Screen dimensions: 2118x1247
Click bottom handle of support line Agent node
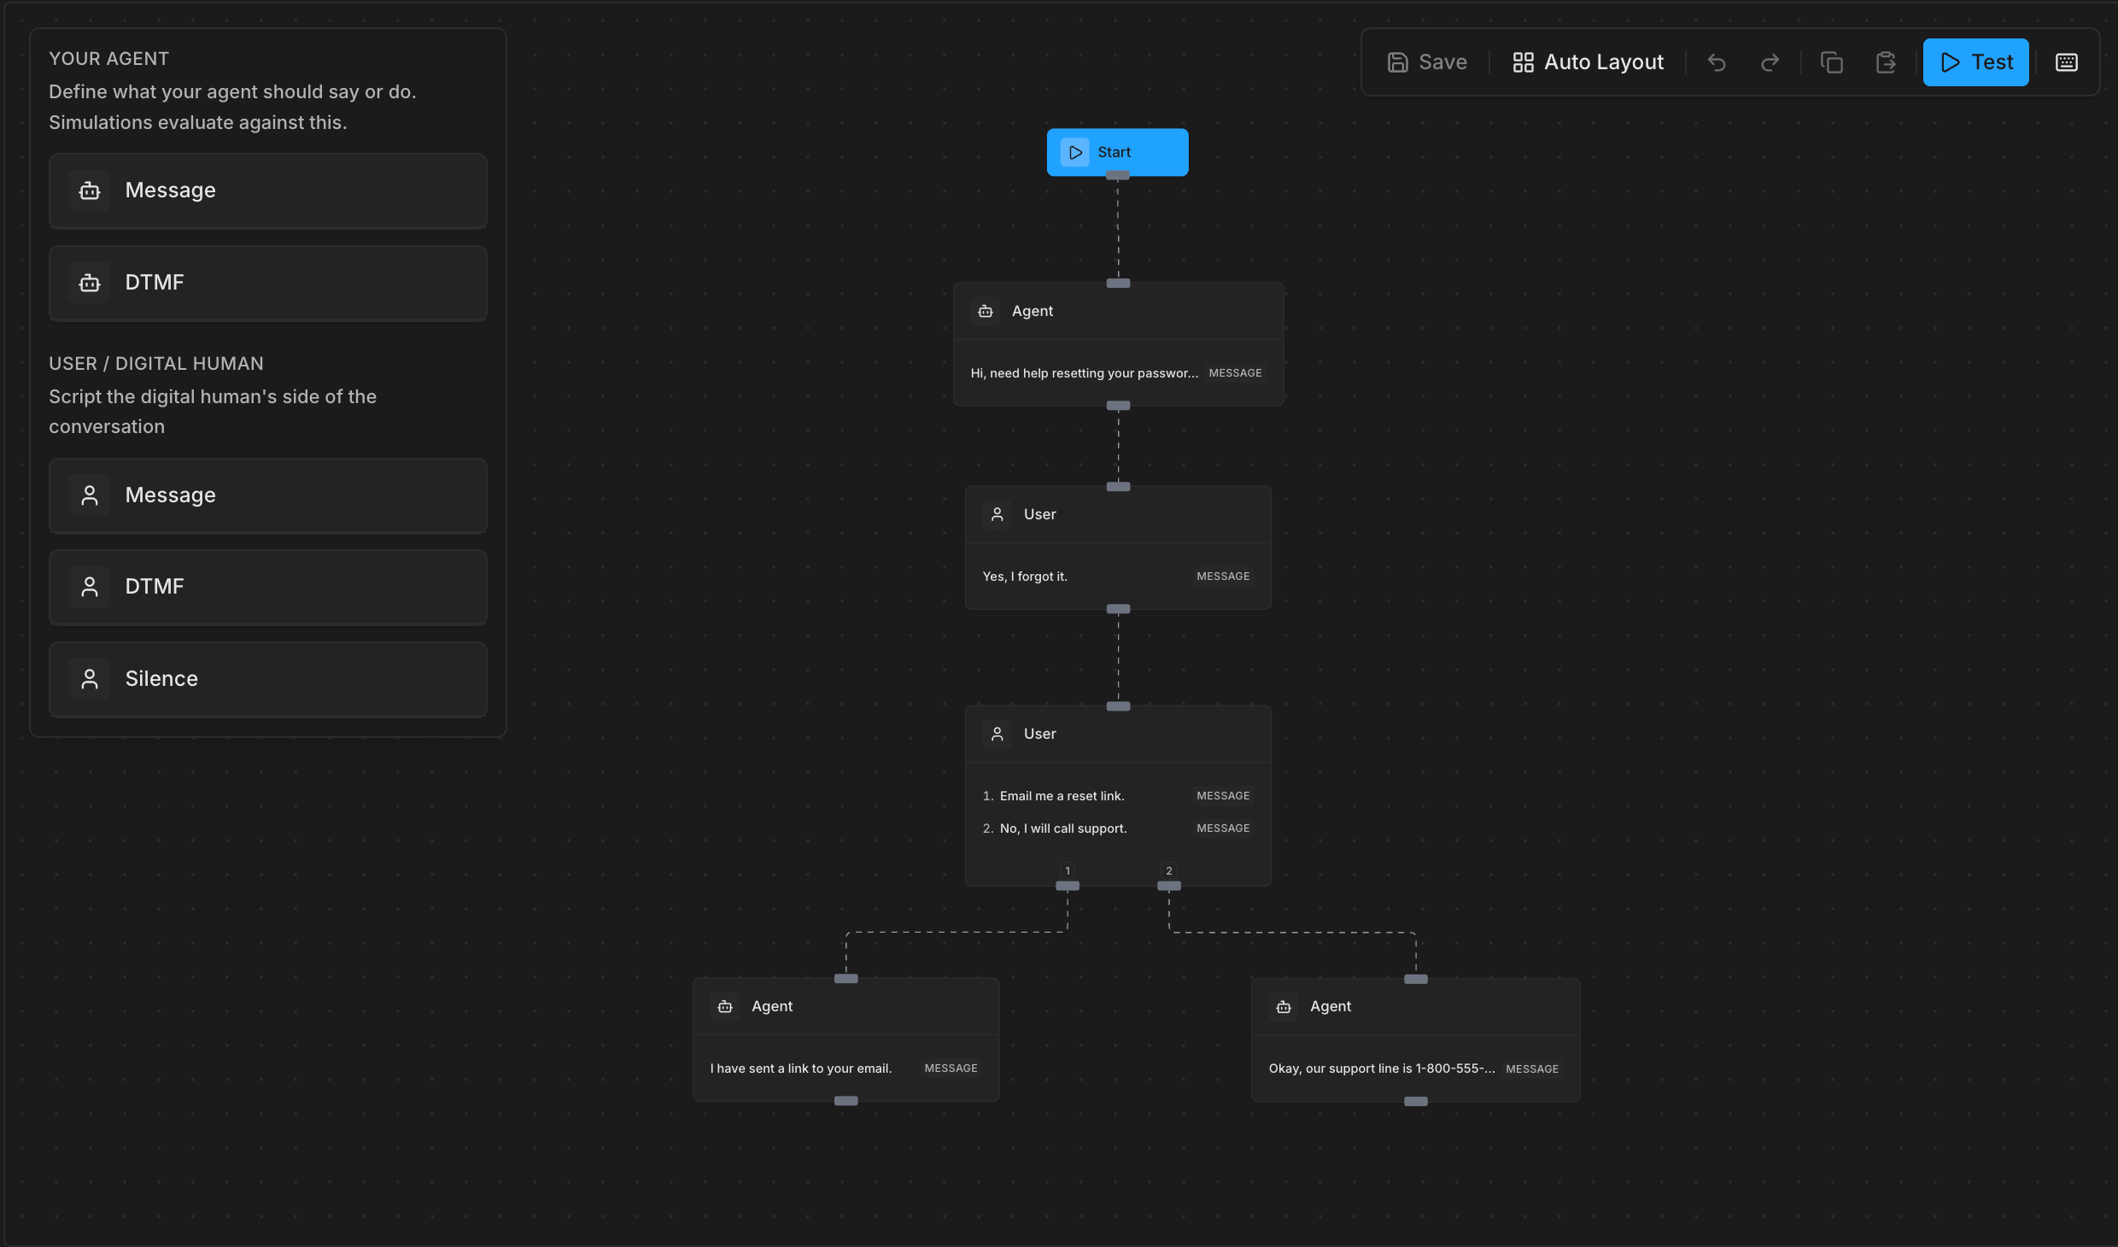1416,1102
